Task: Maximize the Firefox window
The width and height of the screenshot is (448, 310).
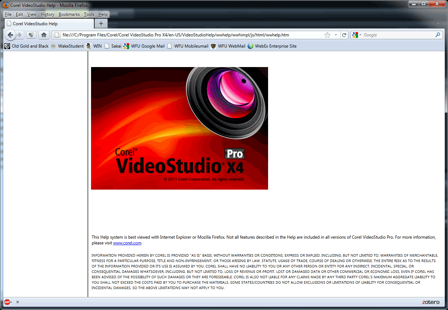Action: coord(424,4)
